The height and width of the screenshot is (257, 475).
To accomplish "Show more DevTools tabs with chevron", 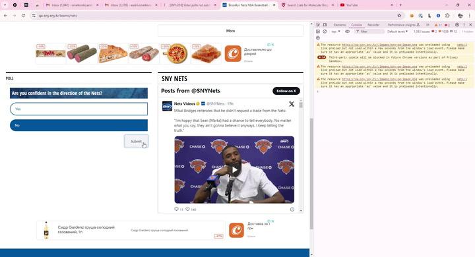I will (427, 25).
